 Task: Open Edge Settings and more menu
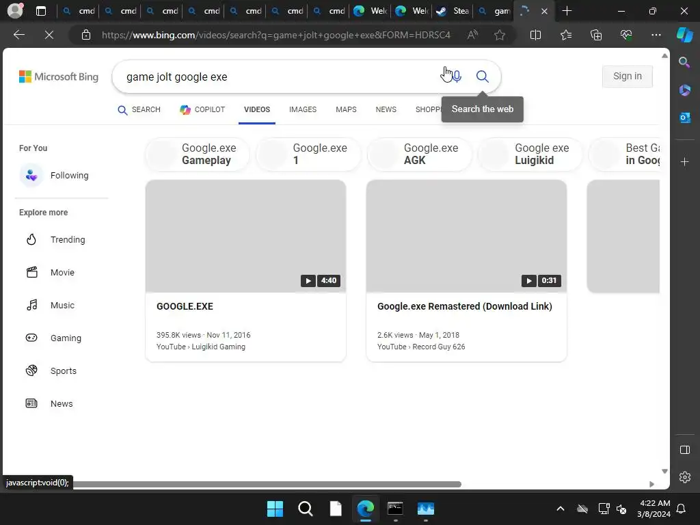[x=656, y=35]
